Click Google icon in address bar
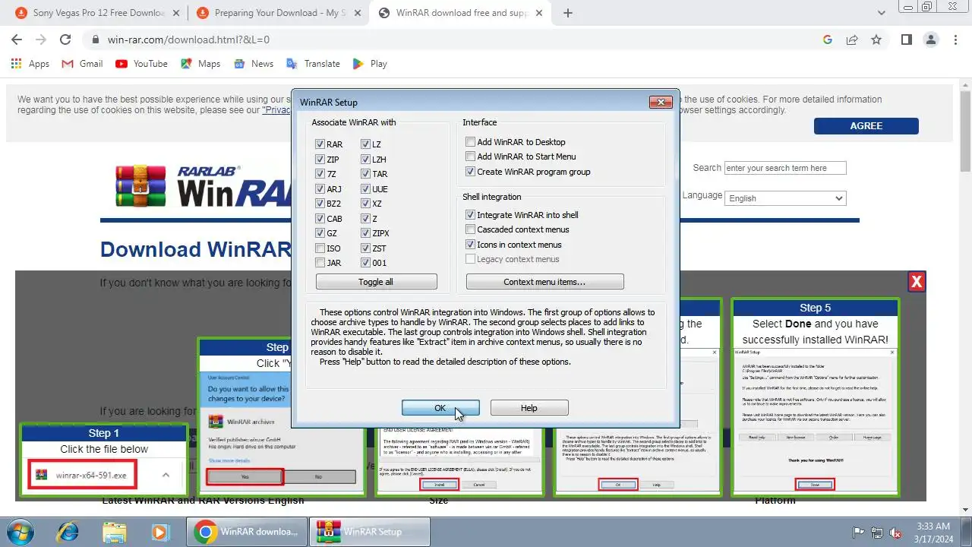Viewport: 972px width, 547px height. pos(828,40)
